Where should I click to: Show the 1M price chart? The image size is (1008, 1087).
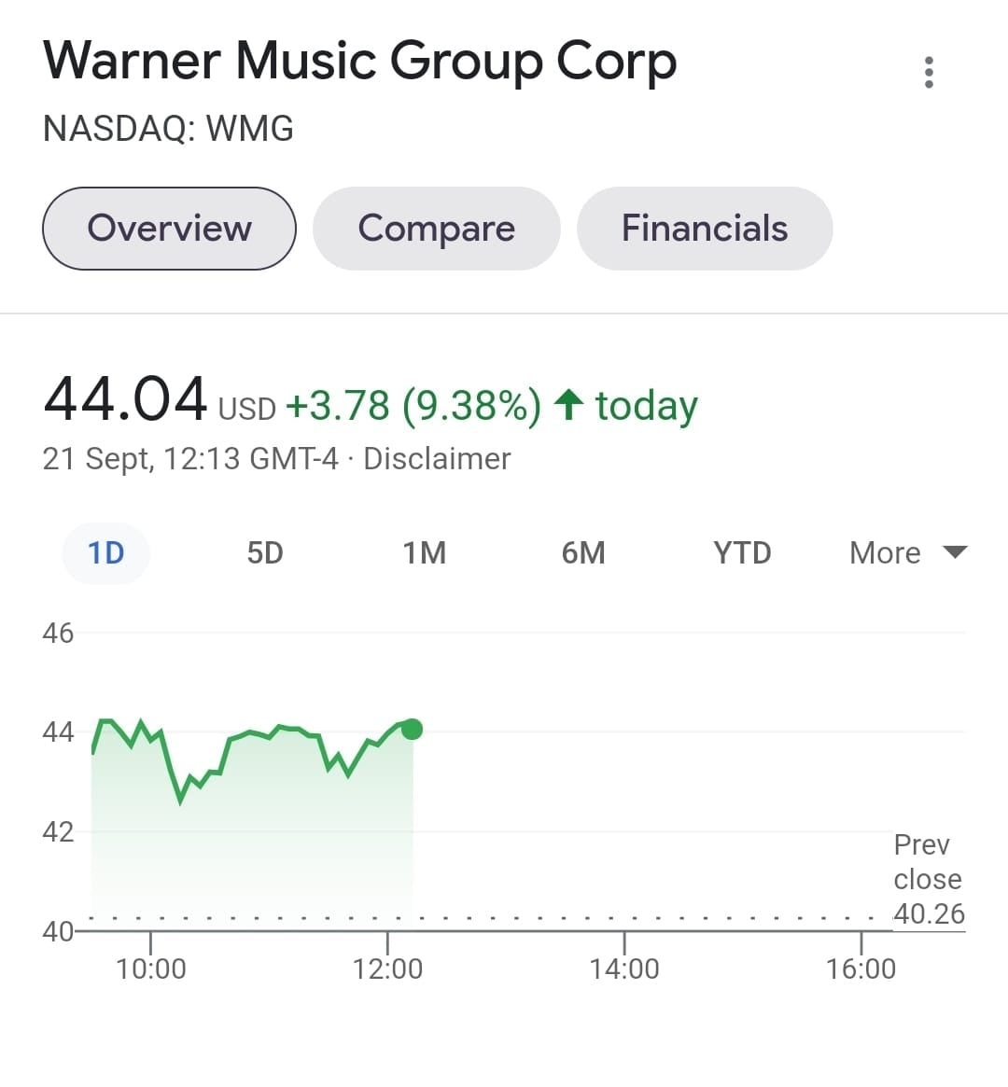[424, 552]
